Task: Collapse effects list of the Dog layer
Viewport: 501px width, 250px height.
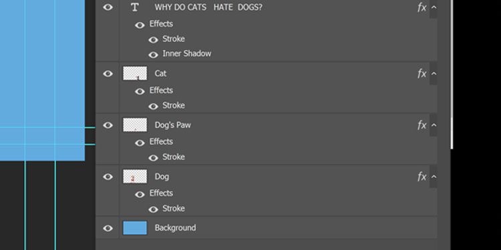Action: click(x=434, y=177)
